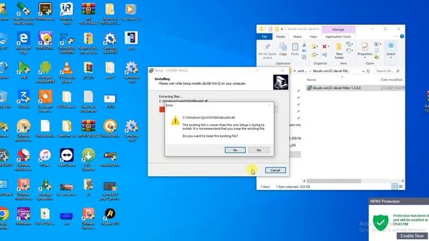
Task: Open the Select dropdown in ribbon
Action: pos(390,50)
